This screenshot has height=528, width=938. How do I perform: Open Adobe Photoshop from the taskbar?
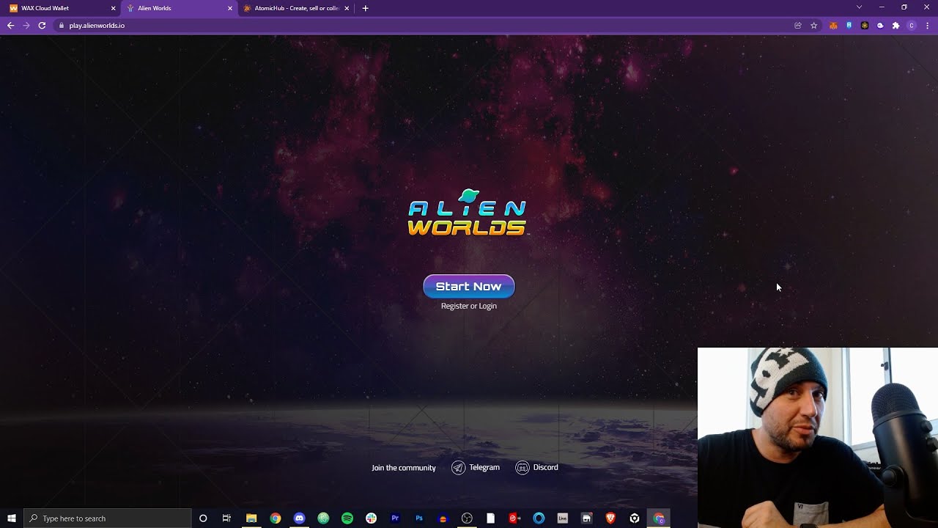419,518
